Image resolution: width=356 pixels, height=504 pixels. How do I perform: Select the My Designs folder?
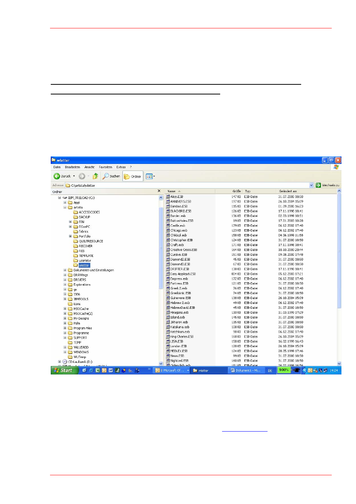click(79, 318)
